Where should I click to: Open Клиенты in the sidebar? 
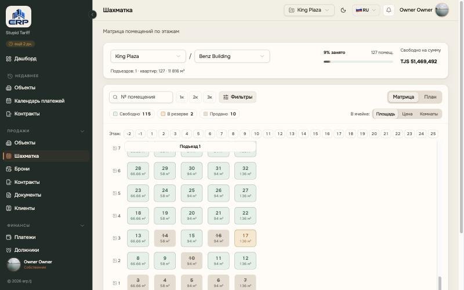pyautogui.click(x=24, y=208)
